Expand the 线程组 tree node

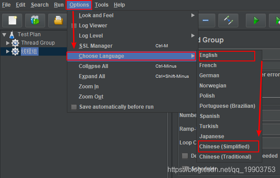click(x=8, y=51)
